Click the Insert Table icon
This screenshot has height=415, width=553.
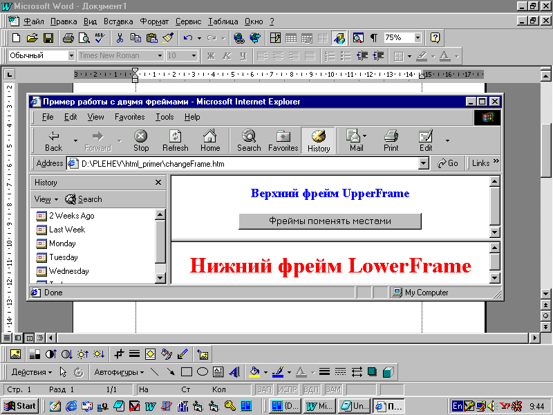tap(291, 38)
